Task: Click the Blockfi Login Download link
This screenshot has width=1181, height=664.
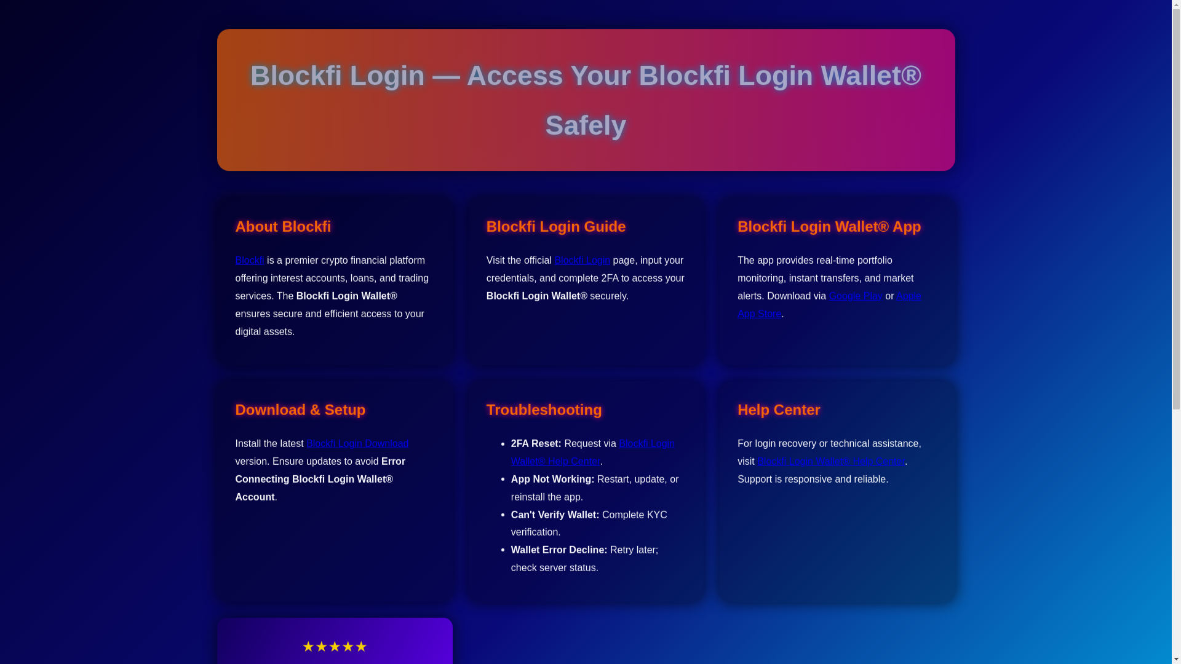Action: point(357,443)
